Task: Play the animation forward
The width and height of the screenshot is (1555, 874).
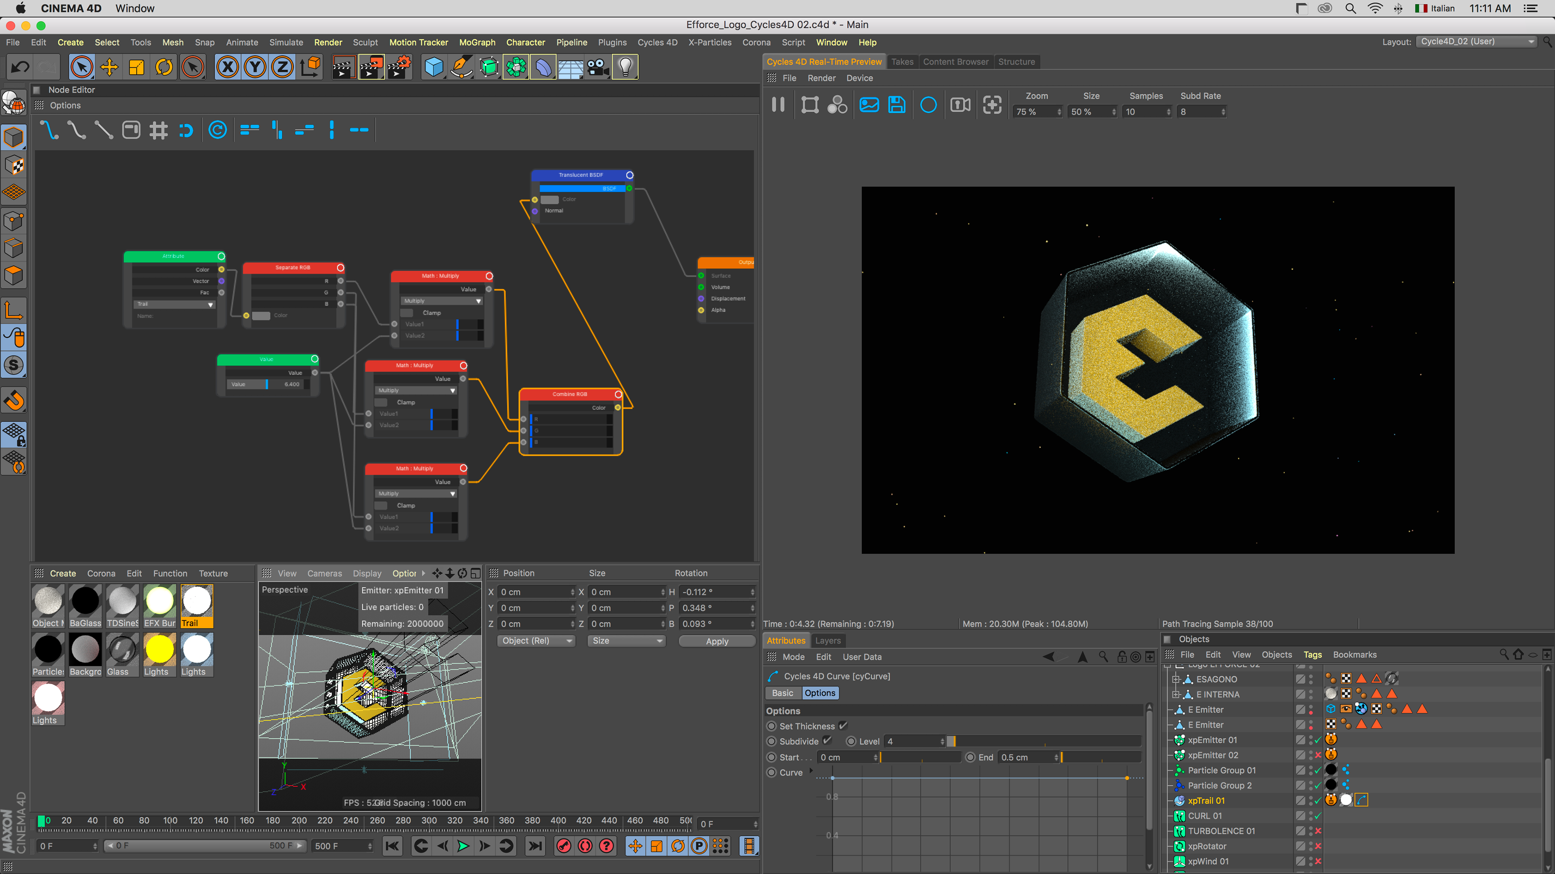Action: [x=463, y=846]
